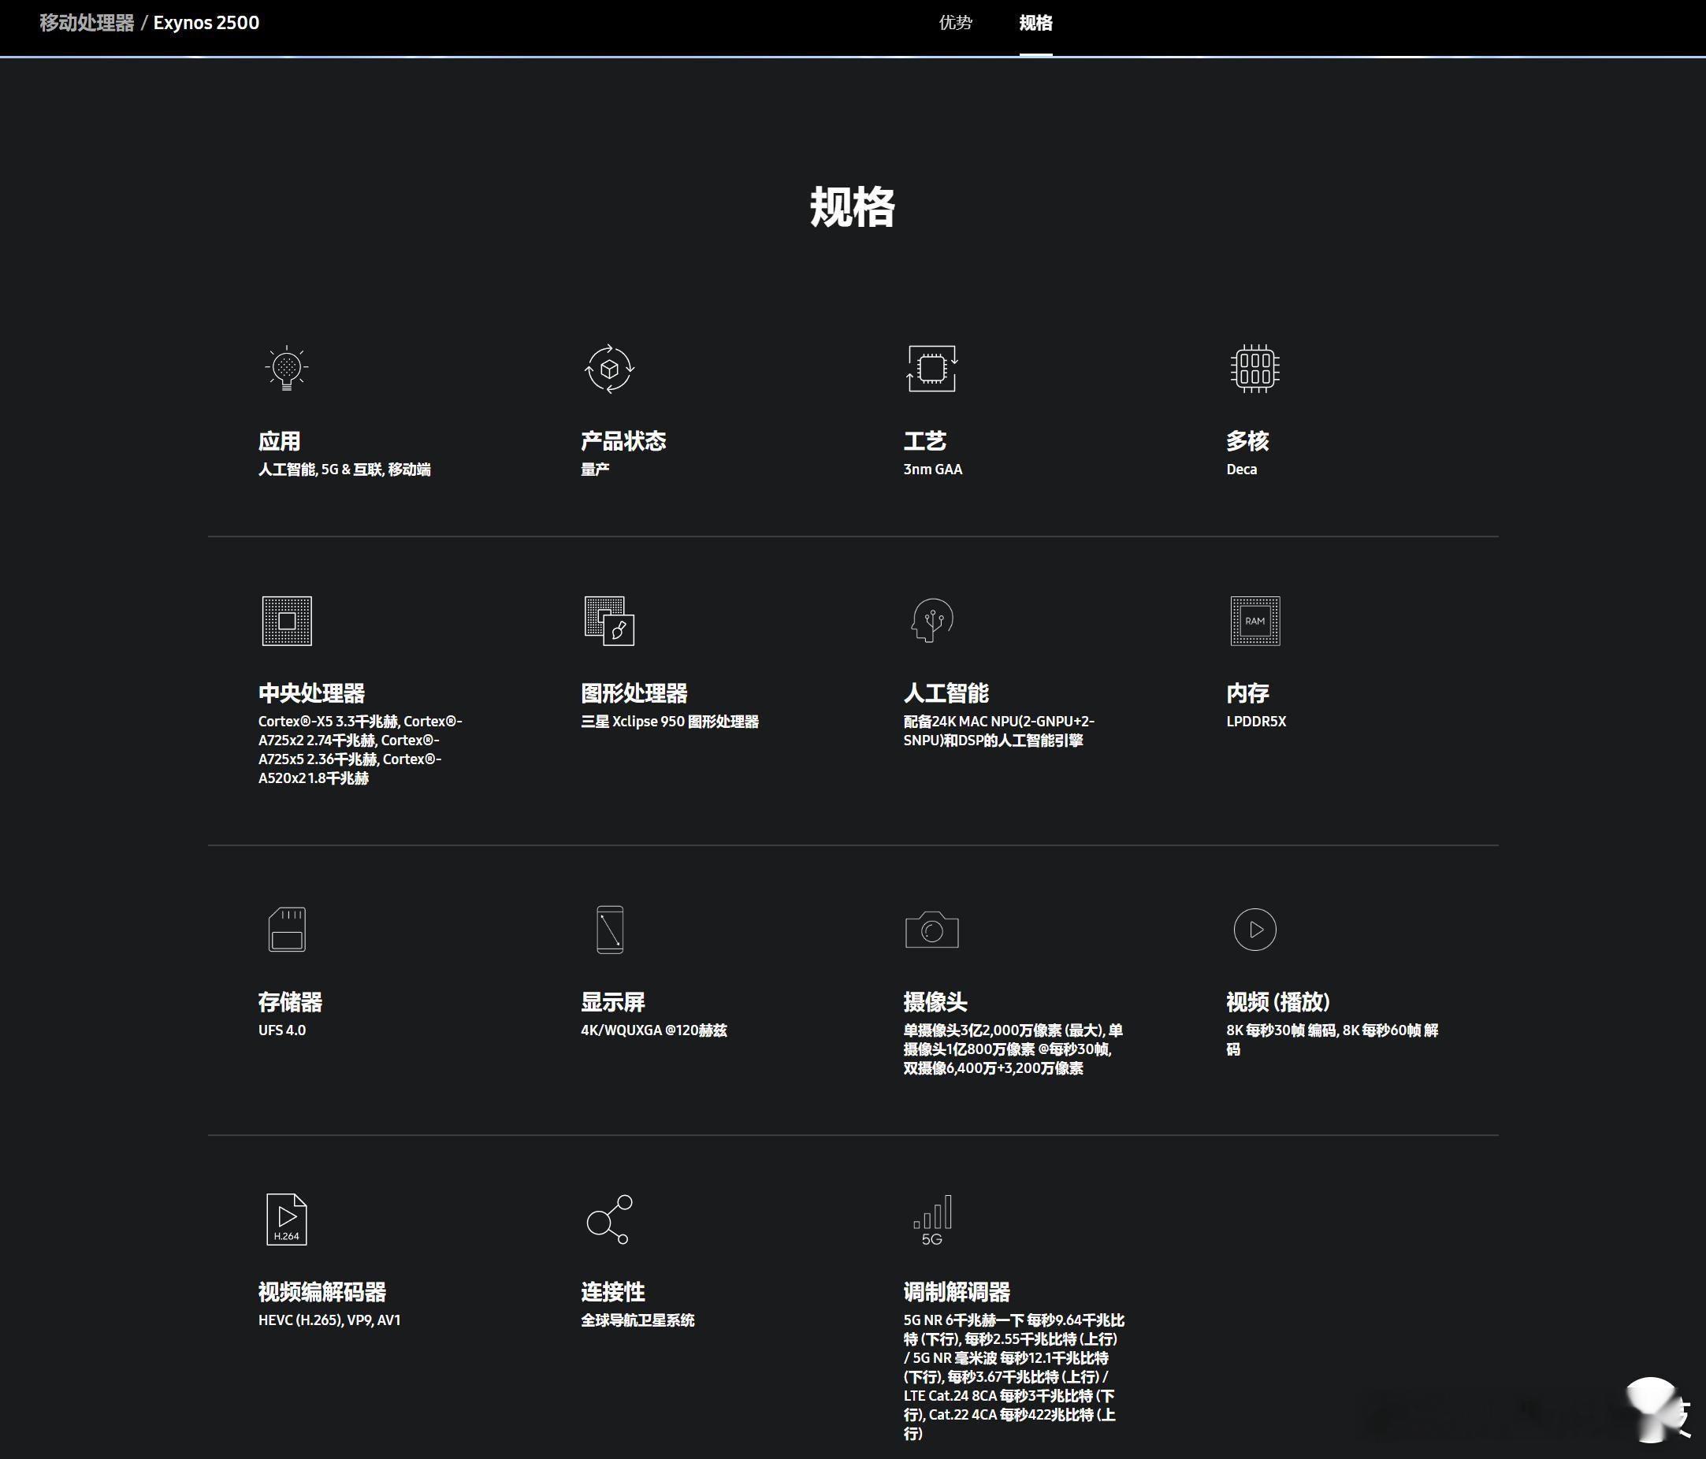Click the SD card icon above 存储器
This screenshot has width=1706, height=1459.
click(287, 930)
